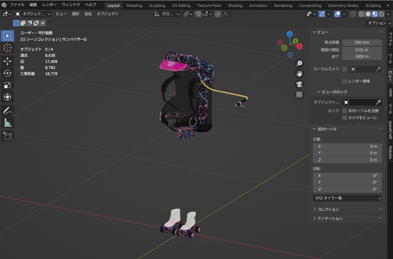
Task: Click the 範囲の開始 0.01 m field
Action: coord(362,50)
